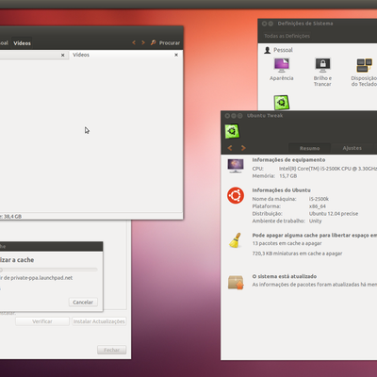Click the computer monitor hardware info icon
The width and height of the screenshot is (377, 377).
(236, 166)
